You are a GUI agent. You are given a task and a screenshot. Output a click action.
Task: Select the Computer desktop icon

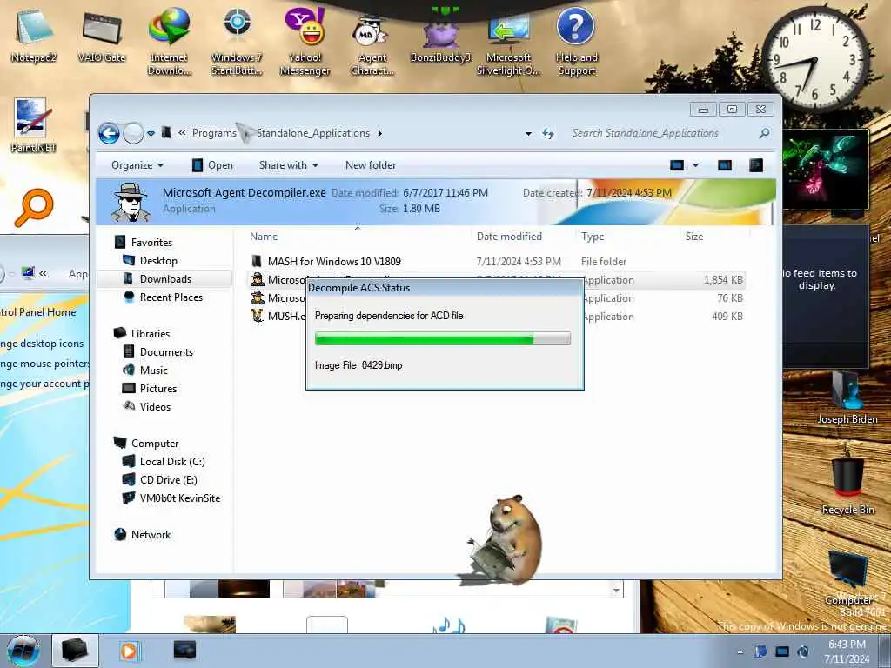847,577
